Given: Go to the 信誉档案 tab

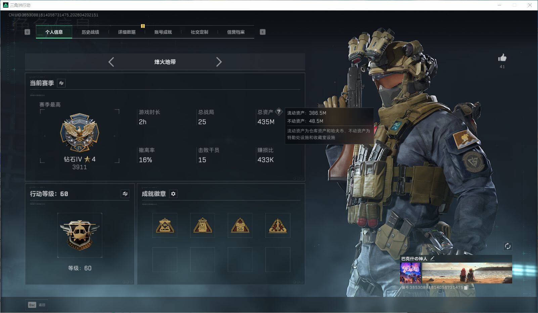Looking at the screenshot, I should [x=236, y=32].
